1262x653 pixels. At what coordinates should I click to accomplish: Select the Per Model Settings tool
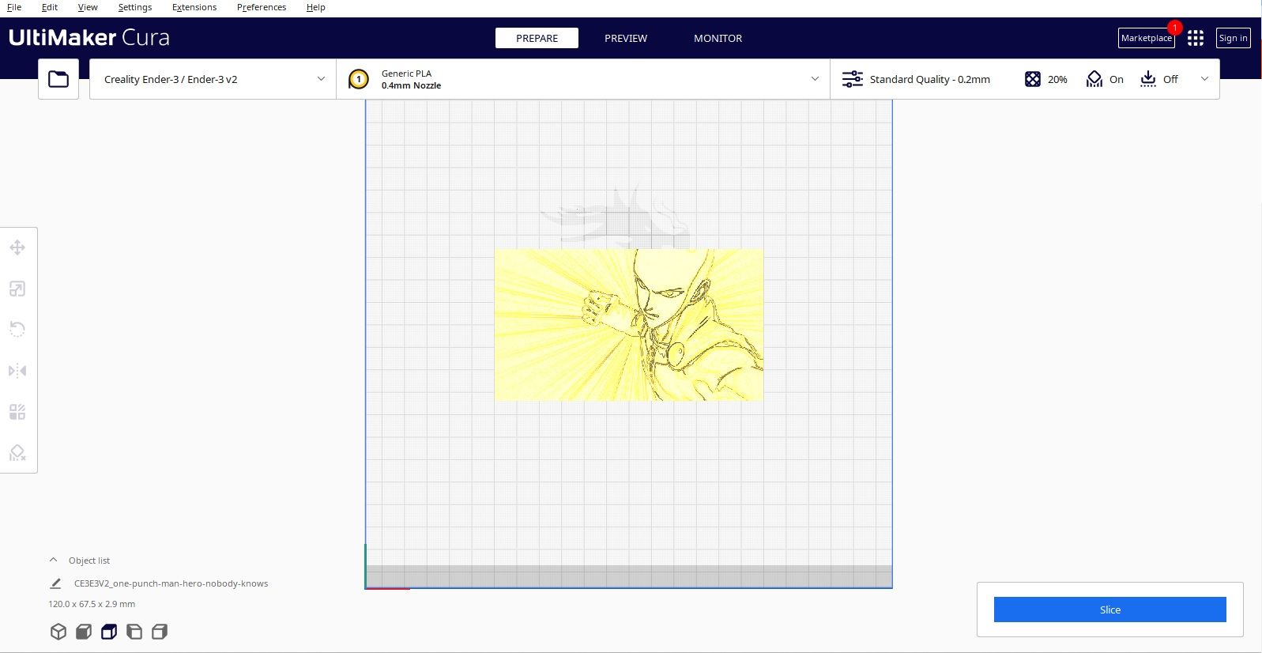click(x=17, y=412)
